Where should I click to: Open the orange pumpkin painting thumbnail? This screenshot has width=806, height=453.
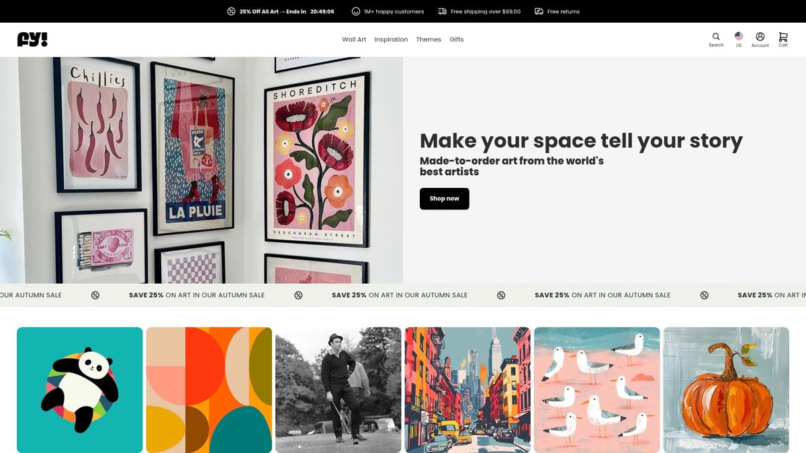point(726,389)
